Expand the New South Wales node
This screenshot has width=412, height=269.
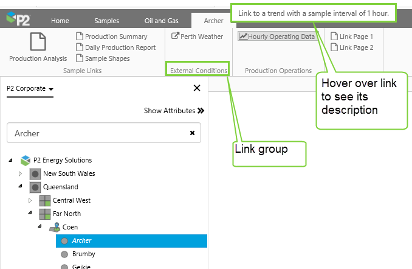click(21, 174)
